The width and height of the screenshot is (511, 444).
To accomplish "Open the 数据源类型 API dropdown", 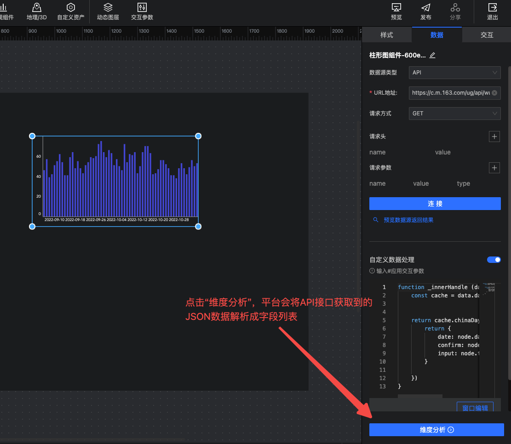I will 454,73.
